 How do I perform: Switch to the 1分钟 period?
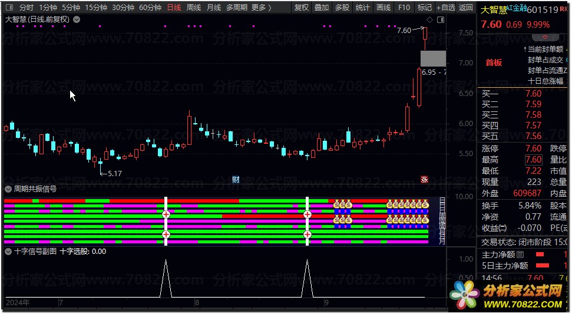pyautogui.click(x=48, y=7)
